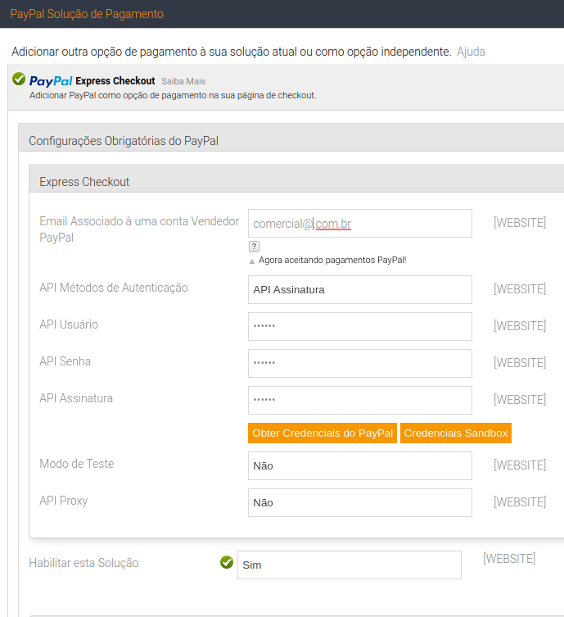Open the API Proxy dropdown
Image resolution: width=564 pixels, height=617 pixels.
tap(360, 502)
